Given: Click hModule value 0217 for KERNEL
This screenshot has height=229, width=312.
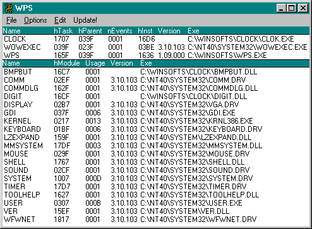Looking at the screenshot, I should coord(61,121).
